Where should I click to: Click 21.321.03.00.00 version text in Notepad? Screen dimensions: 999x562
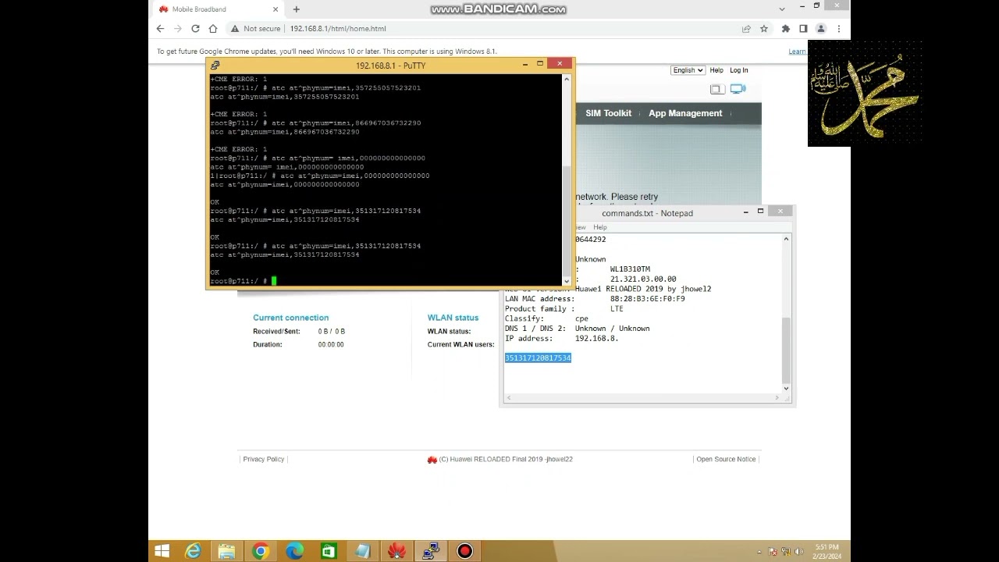tap(643, 279)
